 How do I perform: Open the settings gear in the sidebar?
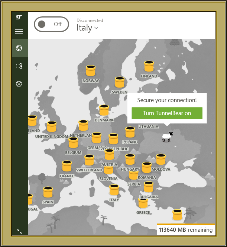pyautogui.click(x=19, y=84)
